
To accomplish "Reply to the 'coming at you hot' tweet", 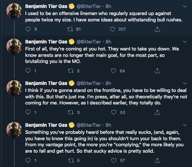I will point(28,71).
